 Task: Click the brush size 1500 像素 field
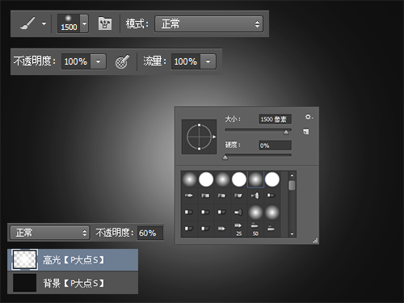pyautogui.click(x=275, y=119)
